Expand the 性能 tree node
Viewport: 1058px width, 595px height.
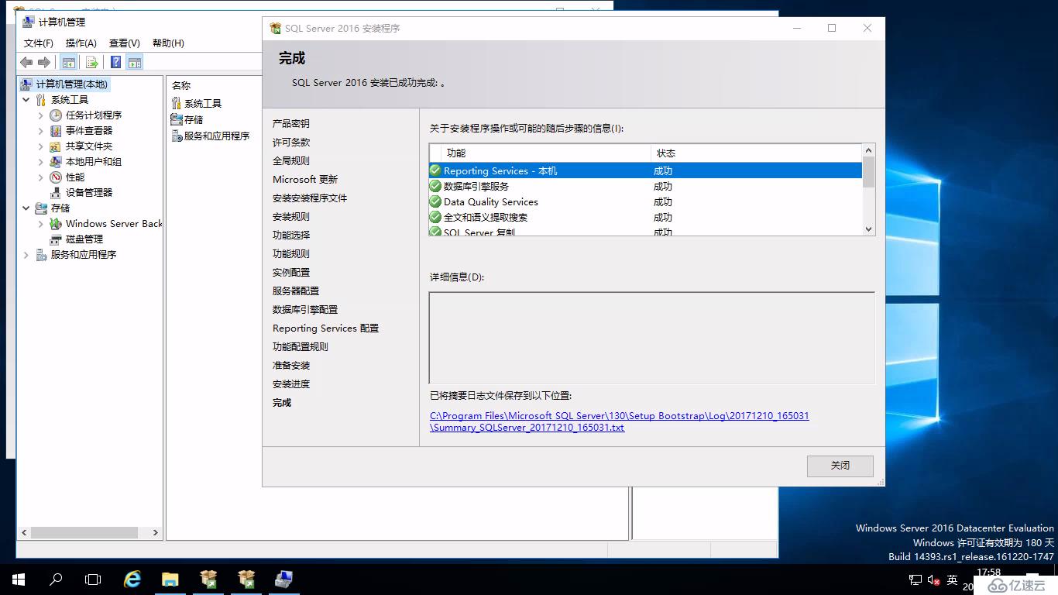(41, 177)
